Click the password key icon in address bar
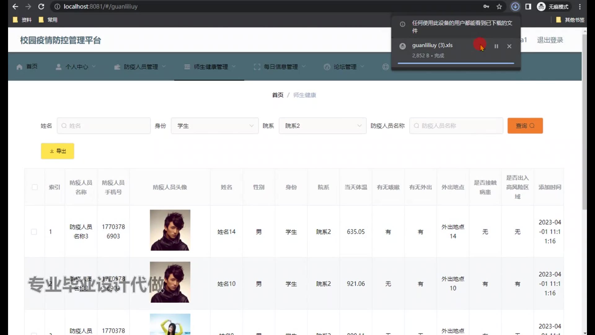This screenshot has height=335, width=595. [486, 7]
